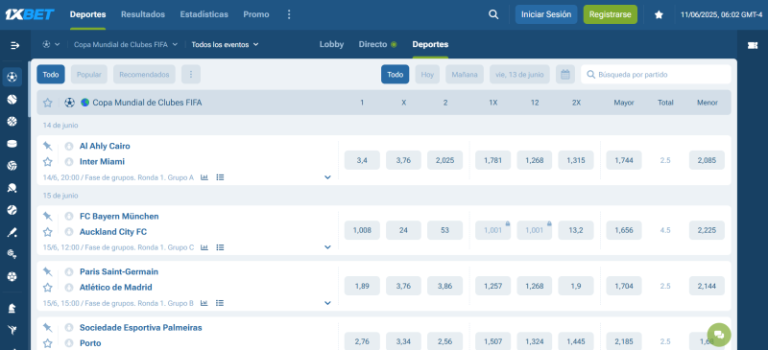Select ice hockey puck icon in sidebar
The width and height of the screenshot is (768, 350).
coord(12,144)
